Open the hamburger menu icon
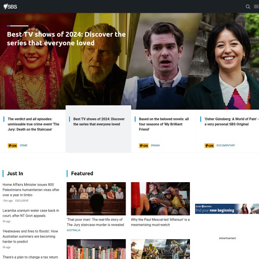The height and width of the screenshot is (259, 259). coord(256,6)
